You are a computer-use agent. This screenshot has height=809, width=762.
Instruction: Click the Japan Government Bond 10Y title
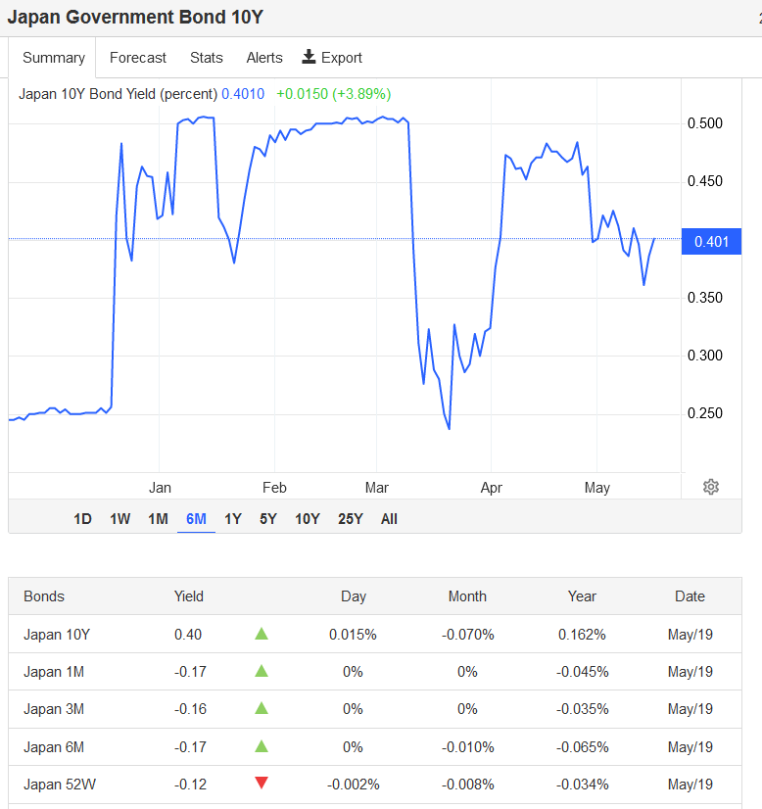coord(135,17)
